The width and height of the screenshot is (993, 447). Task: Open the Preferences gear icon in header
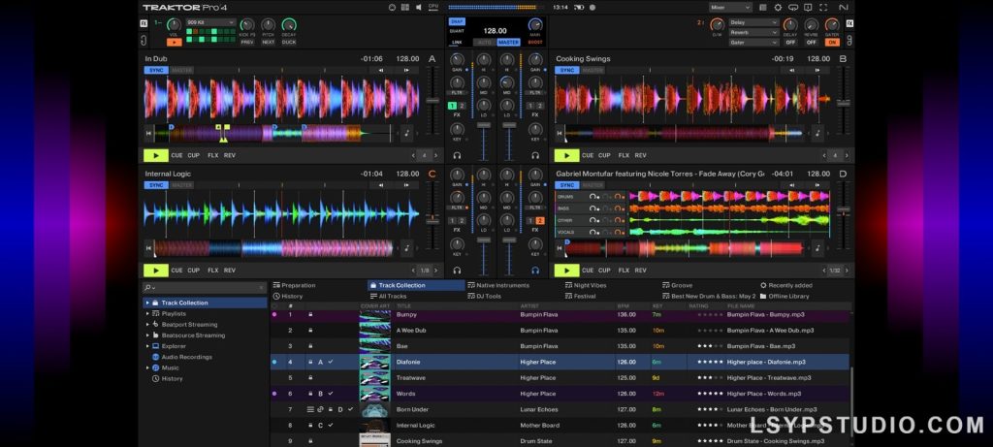(x=778, y=8)
